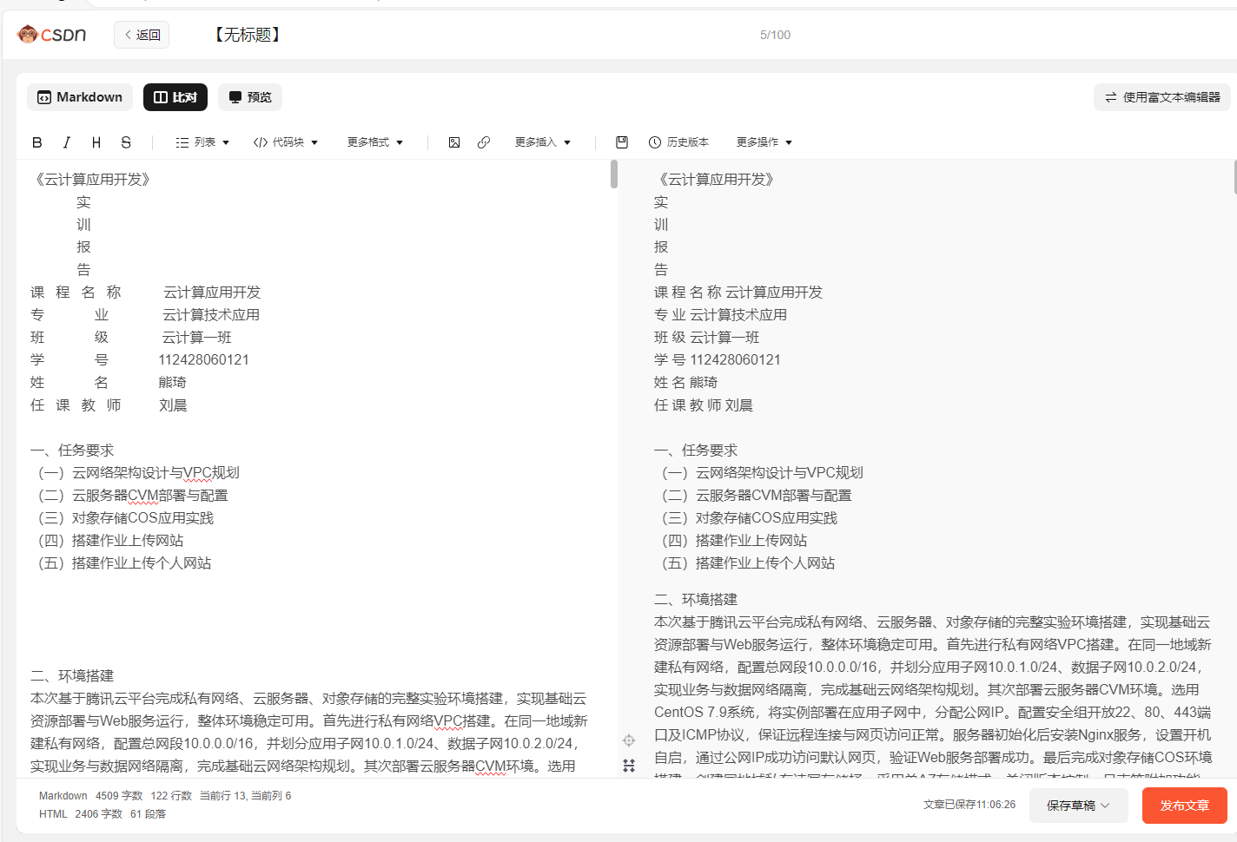Click the sync-scroll crosshair icon
Screen dimensions: 1237x842
pos(629,740)
